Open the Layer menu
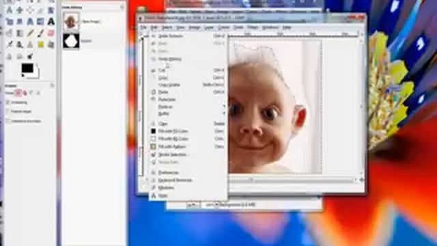Screen dimensions: 437x246 click(x=209, y=27)
